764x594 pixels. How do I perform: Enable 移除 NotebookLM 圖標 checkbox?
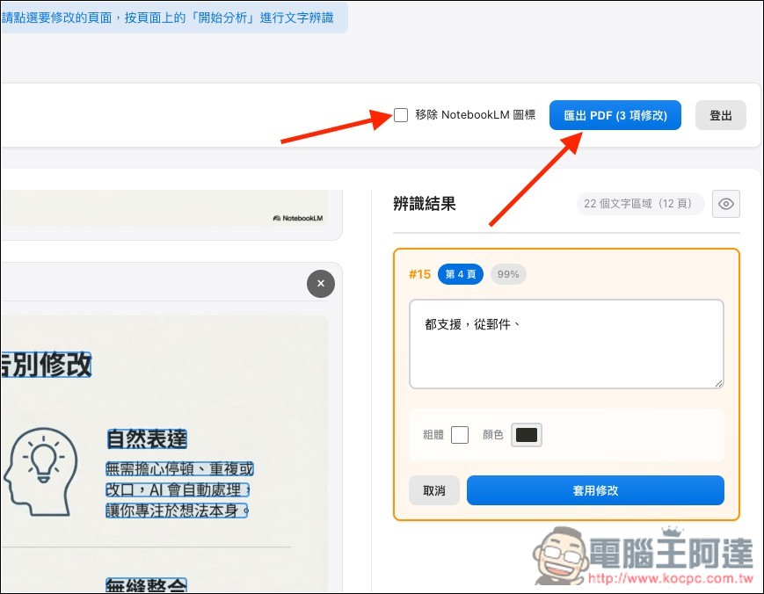click(x=401, y=114)
